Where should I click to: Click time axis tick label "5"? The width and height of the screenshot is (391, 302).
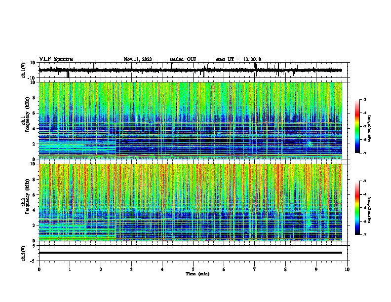tap(193, 269)
